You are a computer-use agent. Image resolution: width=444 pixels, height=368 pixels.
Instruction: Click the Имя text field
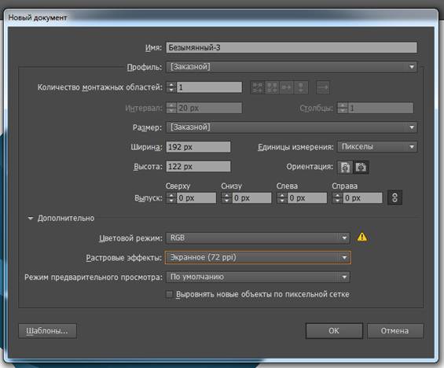[292, 48]
